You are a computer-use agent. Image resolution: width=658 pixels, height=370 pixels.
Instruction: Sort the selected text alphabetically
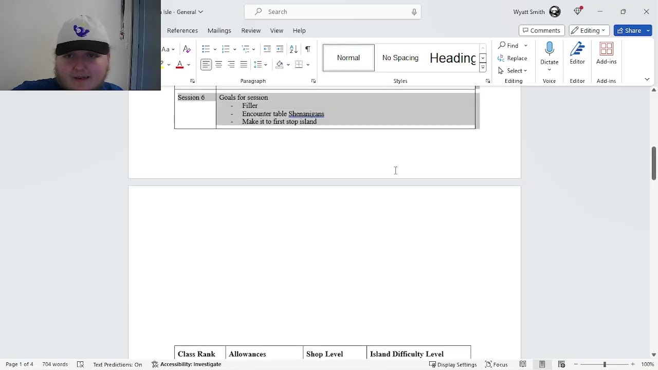(x=294, y=49)
